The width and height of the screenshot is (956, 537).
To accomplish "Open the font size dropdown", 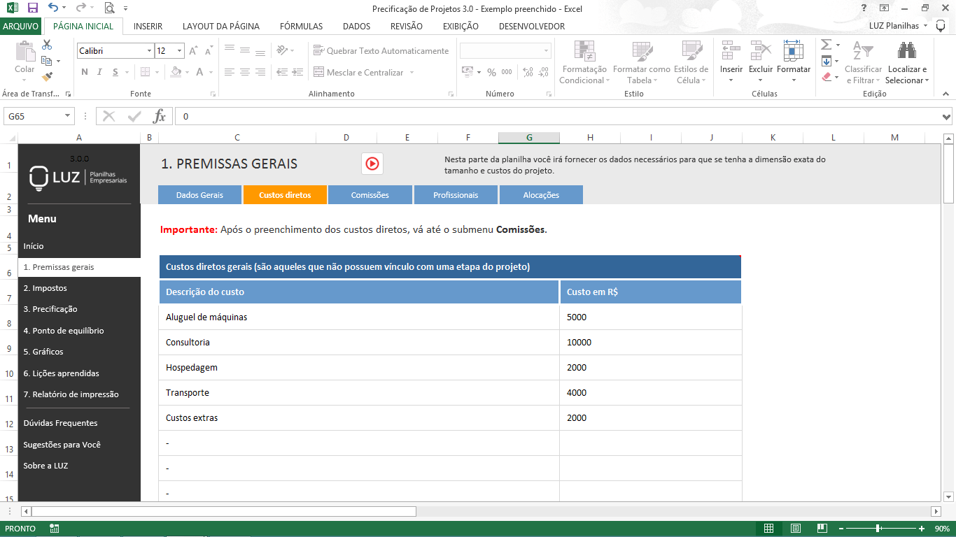I will pos(180,51).
